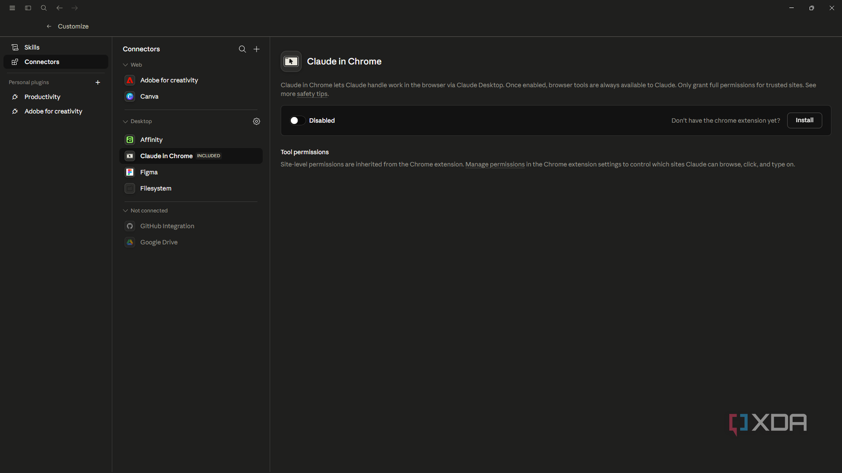Image resolution: width=842 pixels, height=473 pixels.
Task: Select the Claude in Chrome connector
Action: click(x=191, y=156)
